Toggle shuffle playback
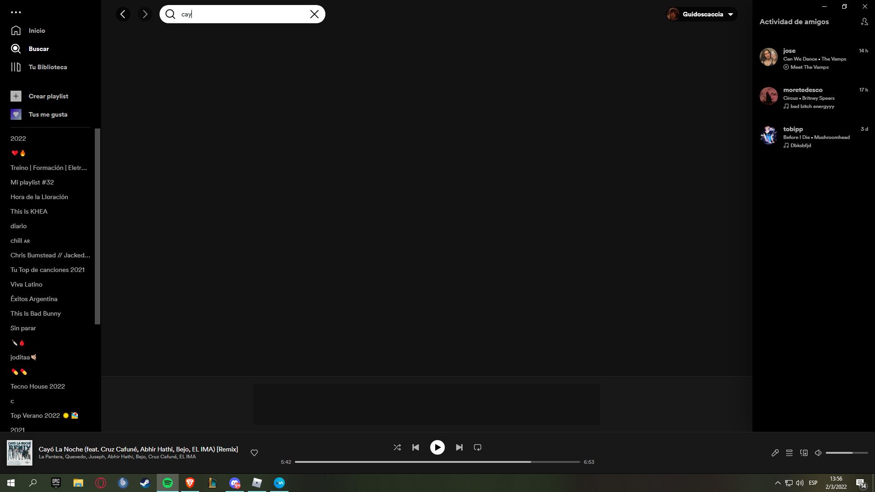875x492 pixels. (397, 447)
